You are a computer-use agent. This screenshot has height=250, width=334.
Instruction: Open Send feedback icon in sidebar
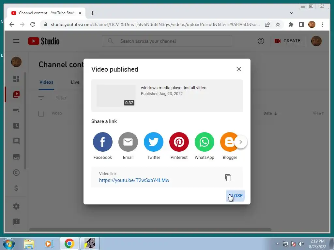16,222
